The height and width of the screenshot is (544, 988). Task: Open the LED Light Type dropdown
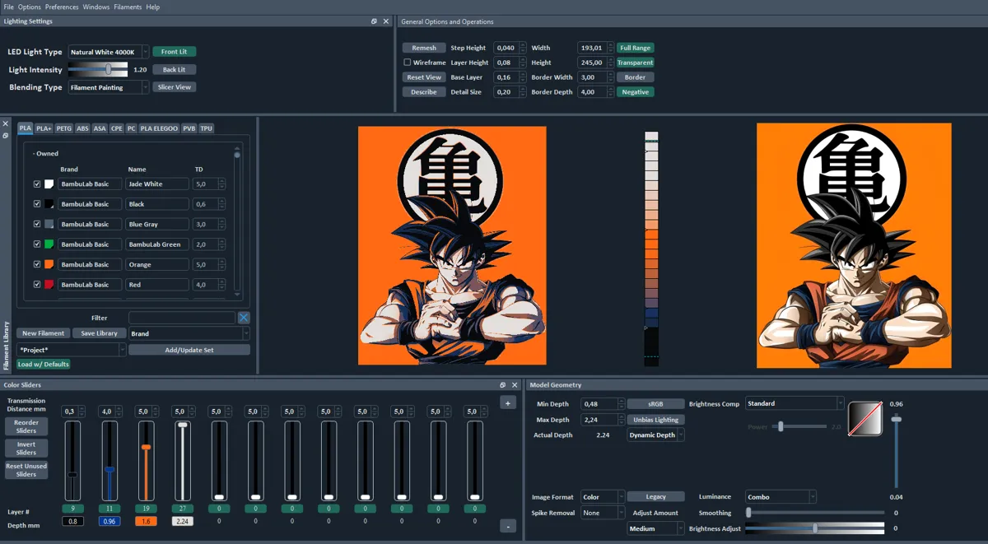click(109, 52)
